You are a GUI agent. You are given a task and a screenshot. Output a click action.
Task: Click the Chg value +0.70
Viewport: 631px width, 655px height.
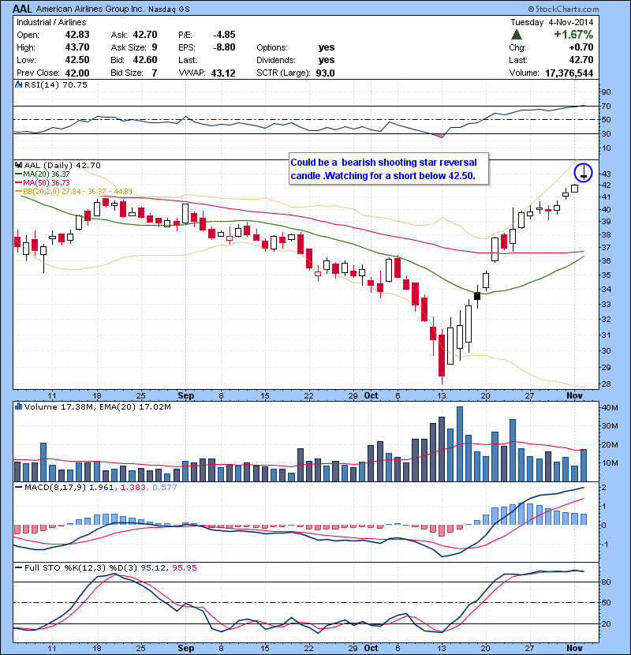[581, 47]
